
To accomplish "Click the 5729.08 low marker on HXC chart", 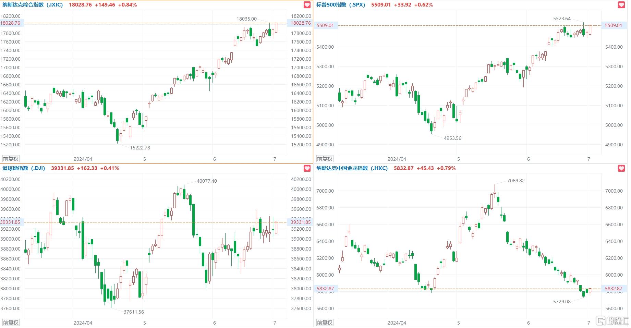I will (562, 302).
